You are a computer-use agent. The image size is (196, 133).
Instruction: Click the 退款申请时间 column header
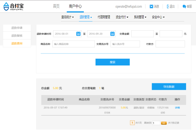(x=56, y=100)
